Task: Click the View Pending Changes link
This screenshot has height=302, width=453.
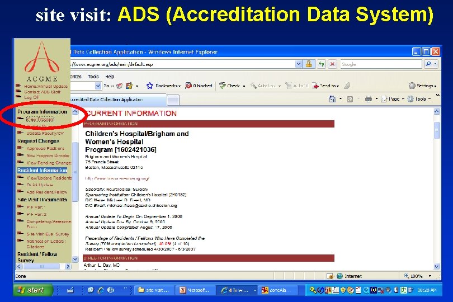Action: [x=49, y=163]
